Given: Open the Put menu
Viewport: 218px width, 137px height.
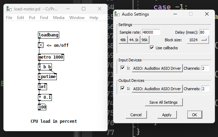Looking at the screenshot, I should point(32,18).
